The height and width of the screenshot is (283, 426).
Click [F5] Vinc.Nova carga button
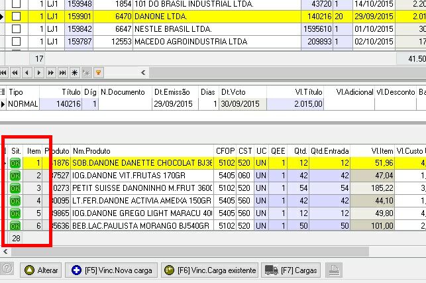point(111,270)
